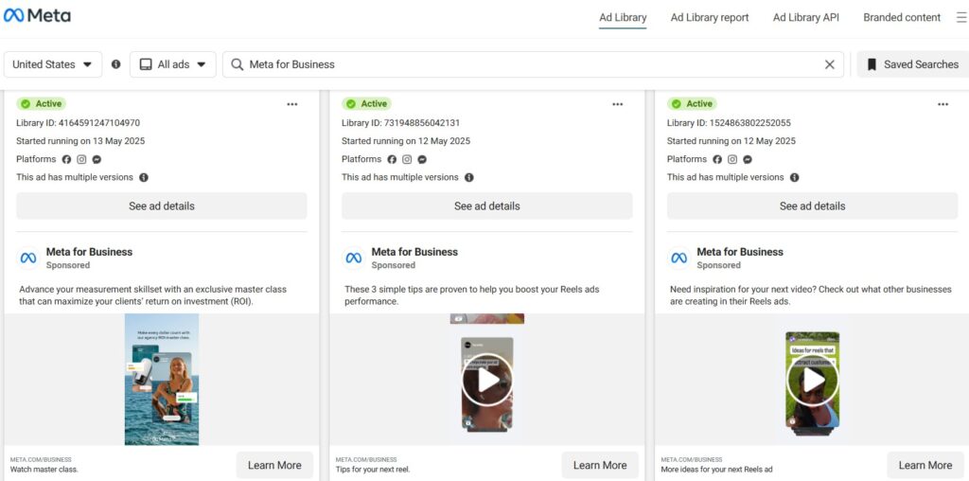This screenshot has height=481, width=969.
Task: Click Instagram platform icon on ad 1524863802252055
Action: click(x=732, y=159)
